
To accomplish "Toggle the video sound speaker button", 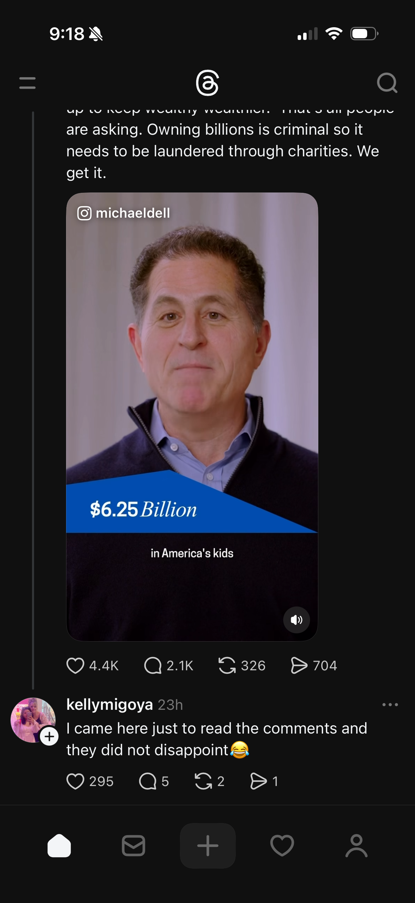I will 296,620.
